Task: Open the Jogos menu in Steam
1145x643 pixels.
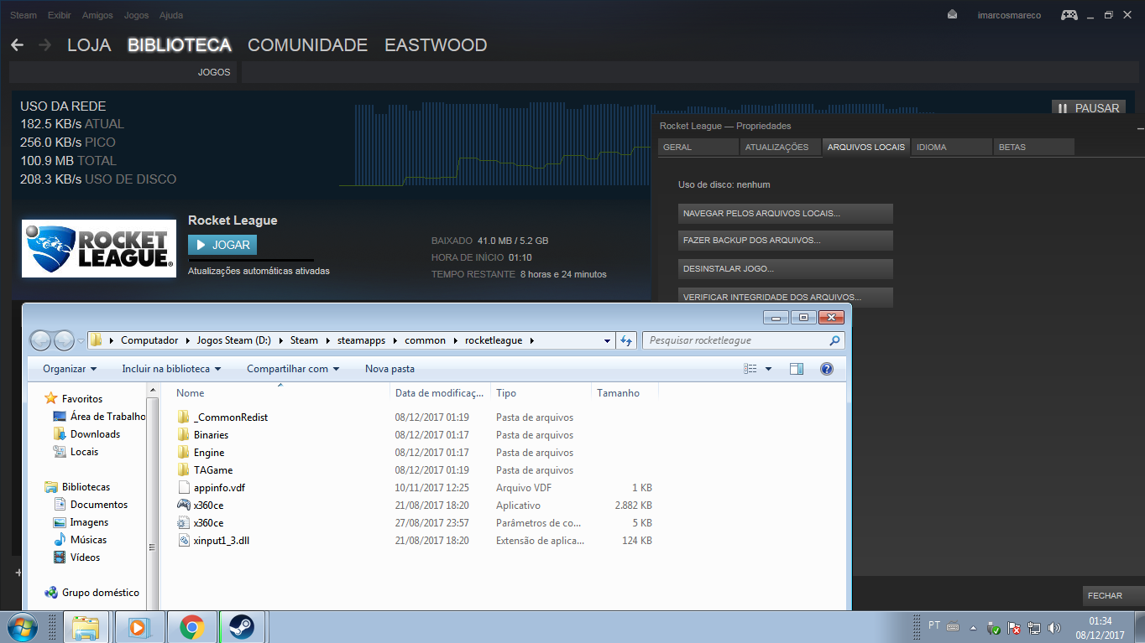Action: (x=136, y=15)
